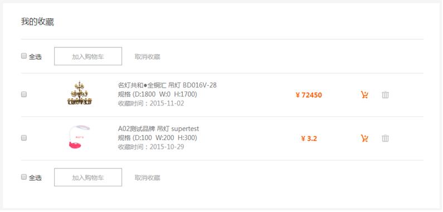Remove supertest lamp using trash icon
Image resolution: width=443 pixels, height=212 pixels.
click(x=385, y=138)
